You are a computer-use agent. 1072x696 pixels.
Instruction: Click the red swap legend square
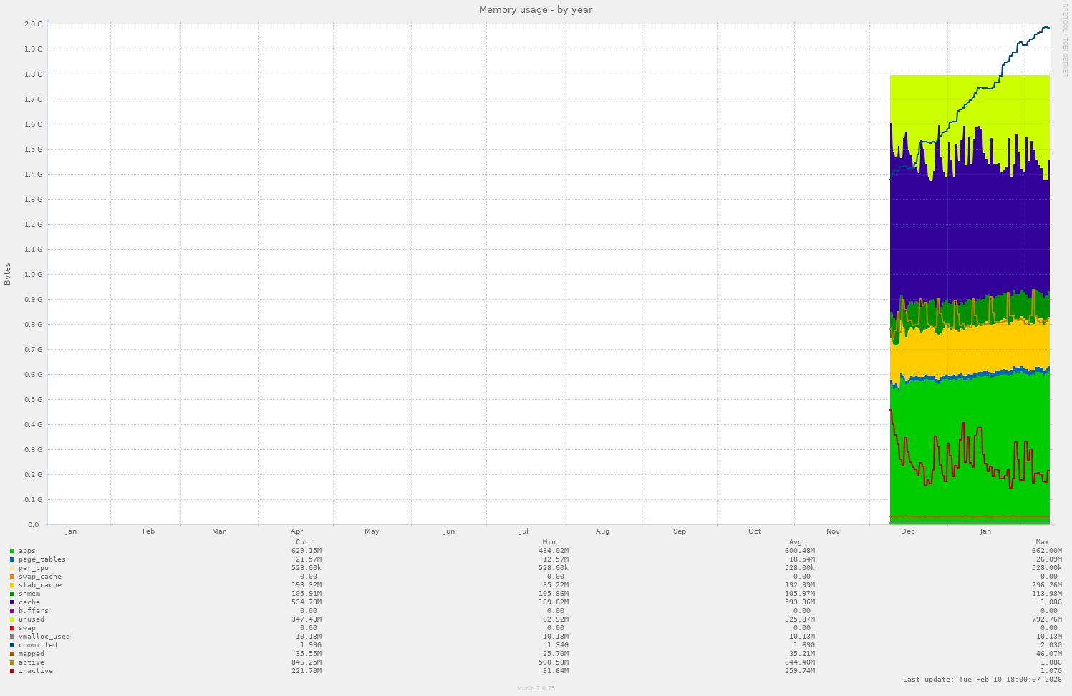(x=11, y=627)
